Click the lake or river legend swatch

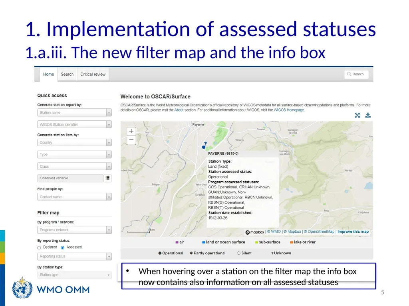(x=291, y=242)
